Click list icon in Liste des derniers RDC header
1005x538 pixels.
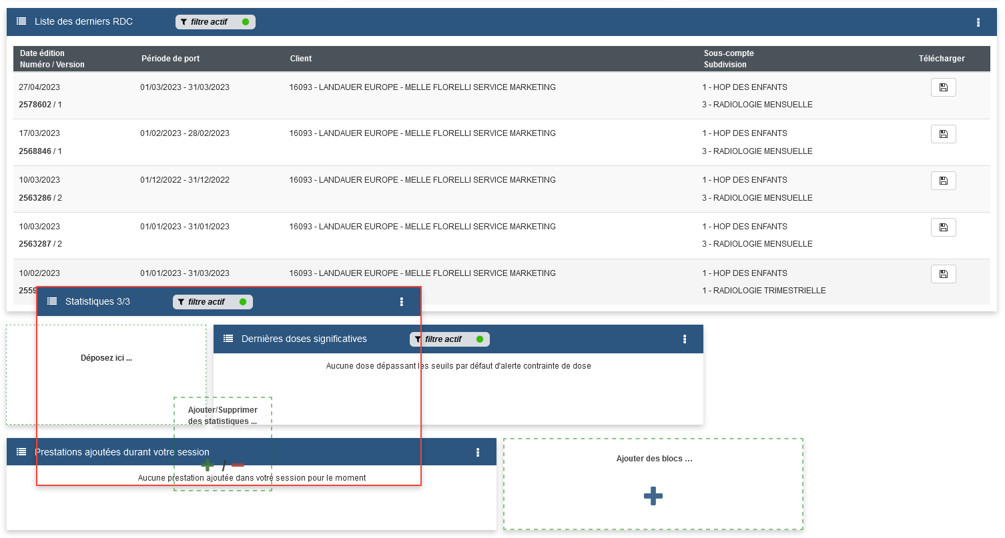21,22
